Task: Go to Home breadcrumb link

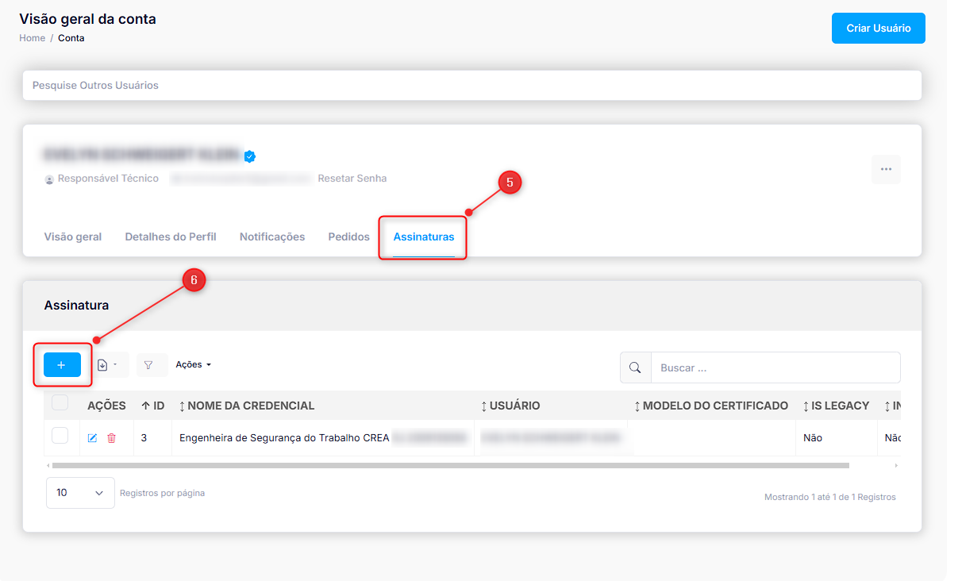Action: tap(32, 38)
